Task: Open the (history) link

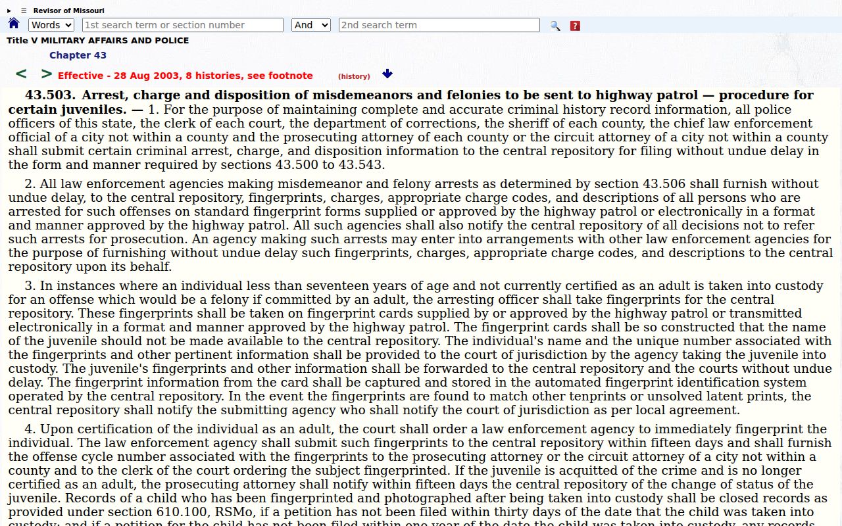Action: tap(354, 76)
